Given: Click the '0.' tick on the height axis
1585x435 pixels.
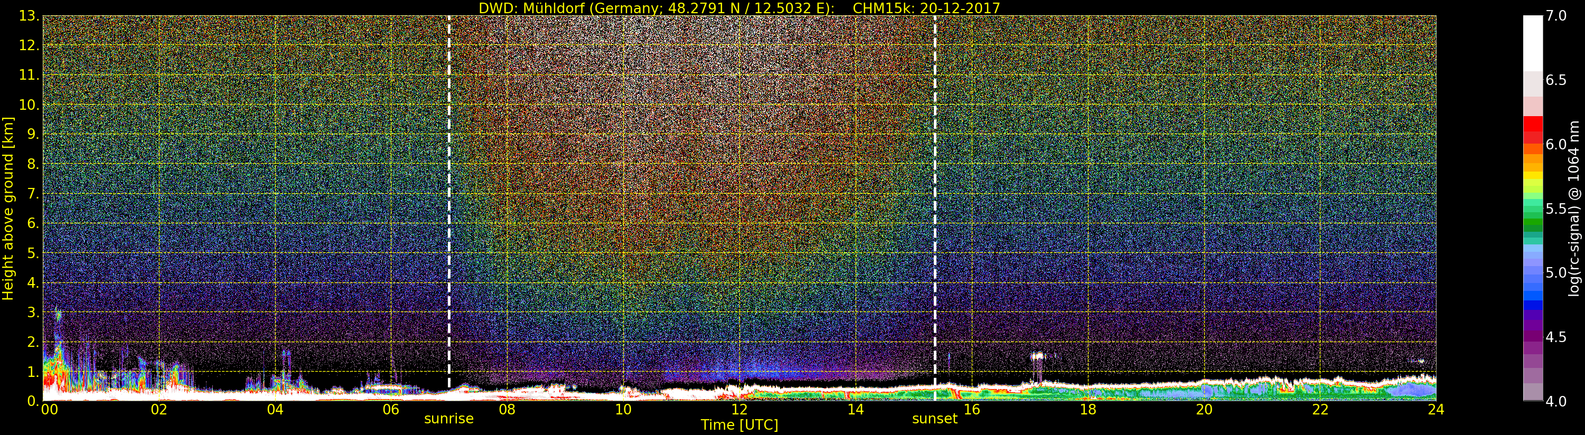Looking at the screenshot, I should point(33,401).
